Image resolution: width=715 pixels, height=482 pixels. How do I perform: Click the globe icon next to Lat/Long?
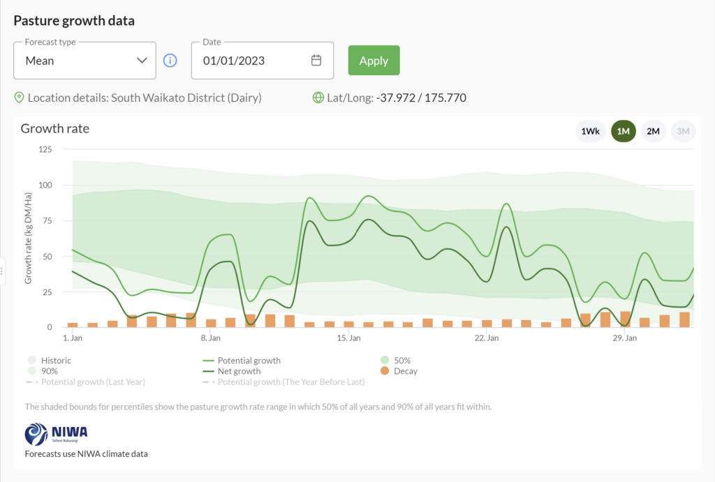tap(318, 98)
